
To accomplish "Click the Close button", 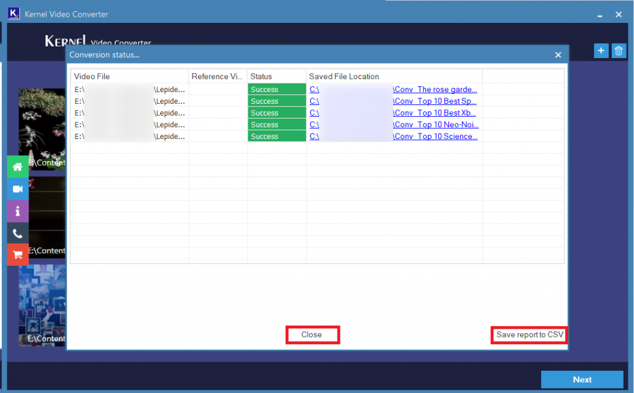I will [x=312, y=334].
